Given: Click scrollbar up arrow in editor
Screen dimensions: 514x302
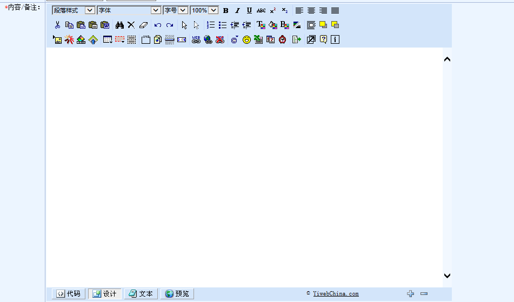Looking at the screenshot, I should click(447, 59).
